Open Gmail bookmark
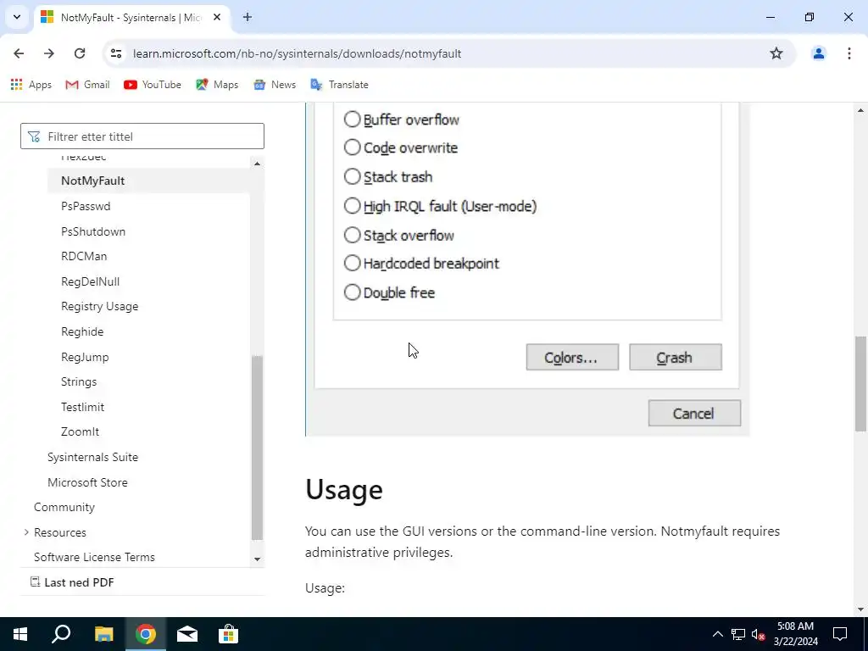868x651 pixels. point(87,85)
